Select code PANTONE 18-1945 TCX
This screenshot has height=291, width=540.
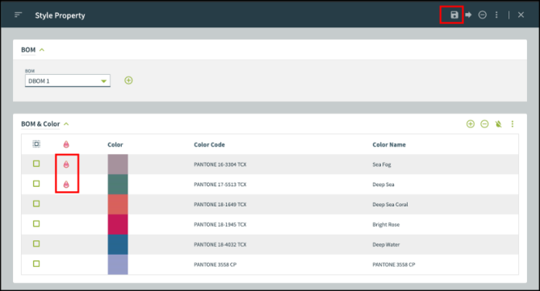(x=220, y=224)
